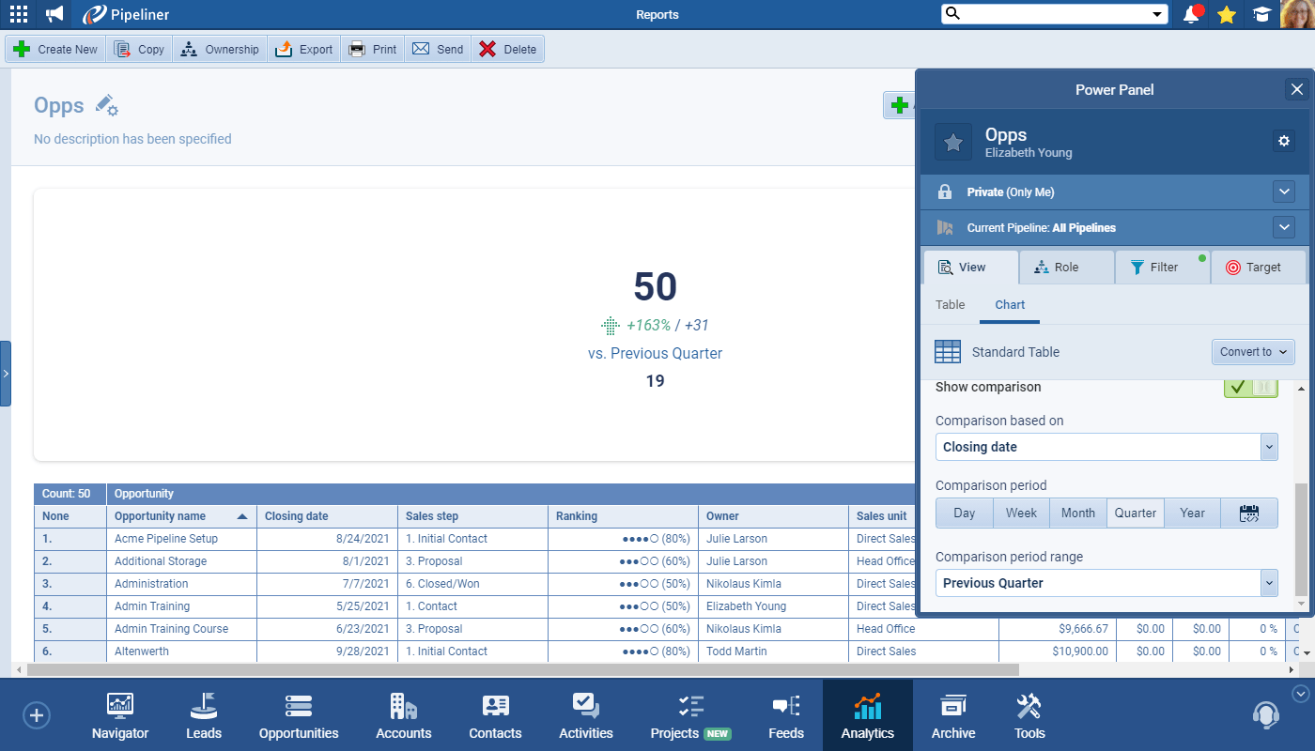Click the Convert to button
This screenshot has width=1315, height=751.
[1253, 351]
